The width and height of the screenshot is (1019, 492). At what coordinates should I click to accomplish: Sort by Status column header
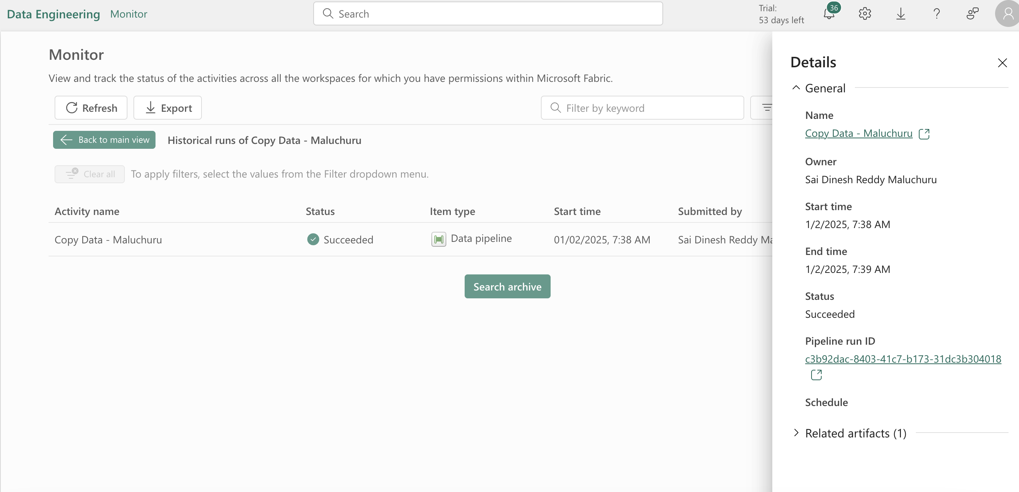(320, 211)
